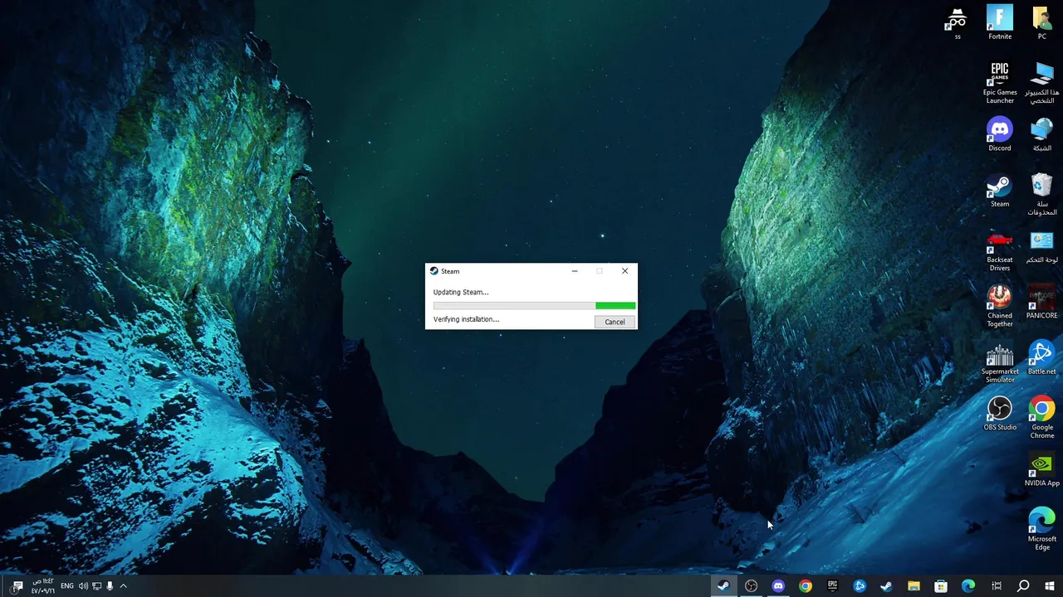Open Microsoft Store from the taskbar
The height and width of the screenshot is (597, 1063).
click(941, 586)
